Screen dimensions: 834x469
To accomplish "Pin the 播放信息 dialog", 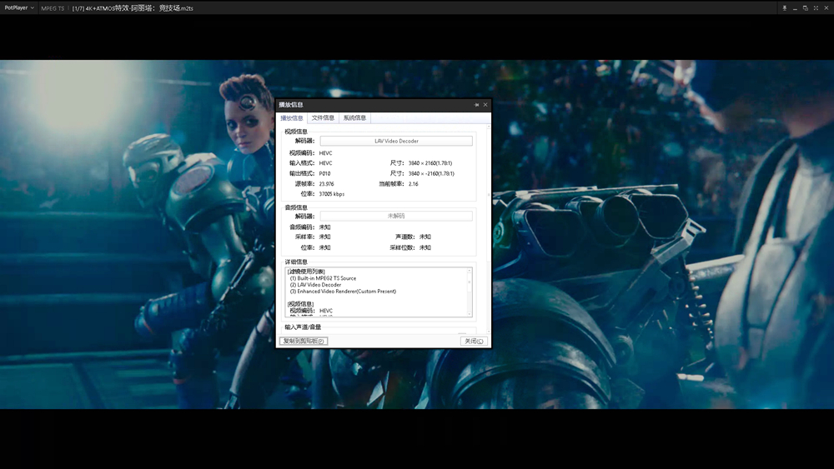I will coord(476,105).
